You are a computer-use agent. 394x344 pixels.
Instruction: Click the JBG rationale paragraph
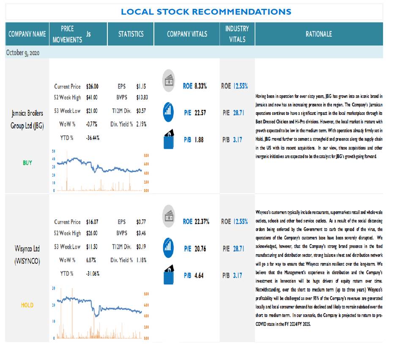click(319, 126)
